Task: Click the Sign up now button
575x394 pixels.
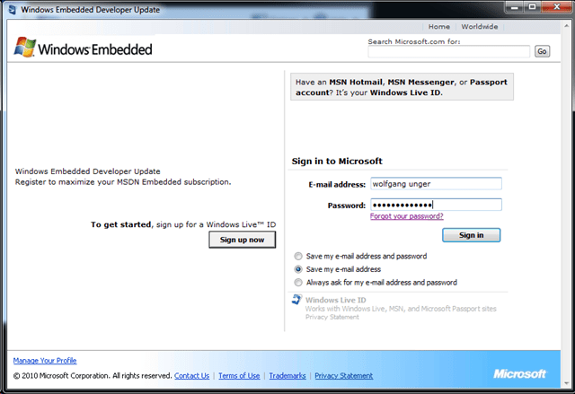Action: [x=242, y=240]
